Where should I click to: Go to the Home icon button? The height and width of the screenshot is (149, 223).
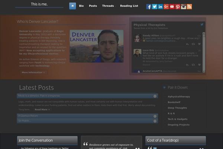coord(72,6)
